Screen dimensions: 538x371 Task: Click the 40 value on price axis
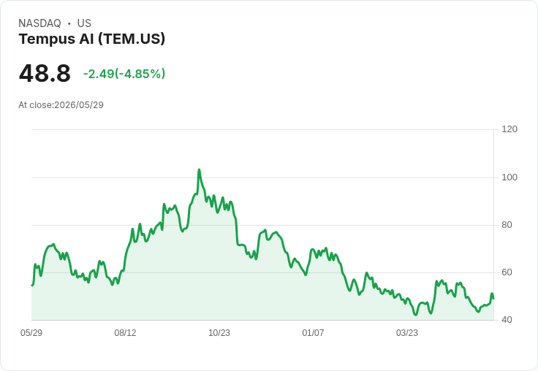click(x=507, y=320)
